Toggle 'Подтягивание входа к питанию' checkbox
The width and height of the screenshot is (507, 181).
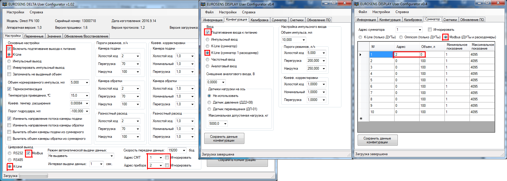(x=208, y=32)
